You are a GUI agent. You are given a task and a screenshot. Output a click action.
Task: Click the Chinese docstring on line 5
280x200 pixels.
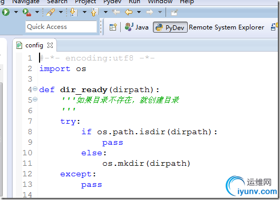pos(120,100)
